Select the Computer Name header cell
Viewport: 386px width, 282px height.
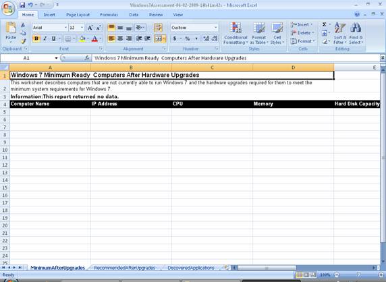tap(50, 104)
